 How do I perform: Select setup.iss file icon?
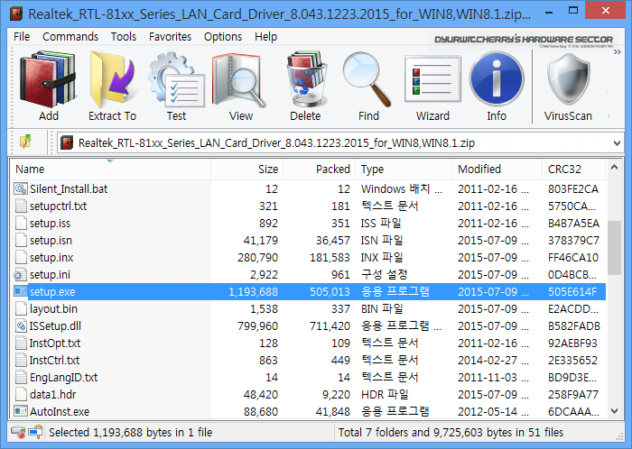click(x=21, y=224)
